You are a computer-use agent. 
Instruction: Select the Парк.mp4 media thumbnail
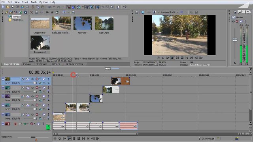[104, 23]
